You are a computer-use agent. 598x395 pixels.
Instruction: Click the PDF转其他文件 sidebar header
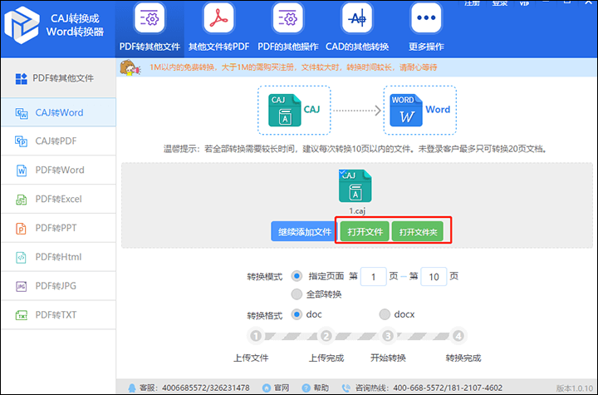[58, 79]
